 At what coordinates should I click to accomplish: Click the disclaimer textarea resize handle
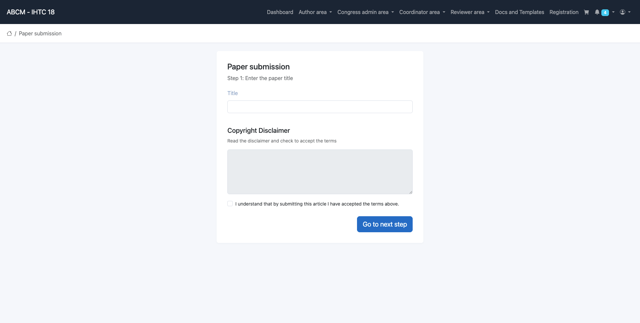click(x=411, y=192)
